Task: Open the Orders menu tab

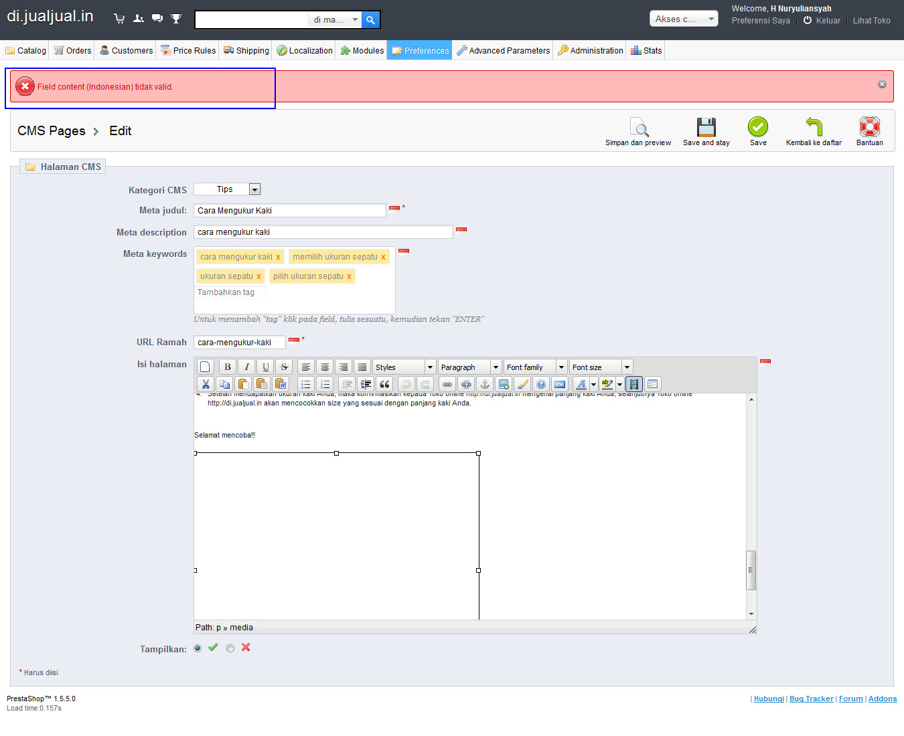Action: point(72,50)
